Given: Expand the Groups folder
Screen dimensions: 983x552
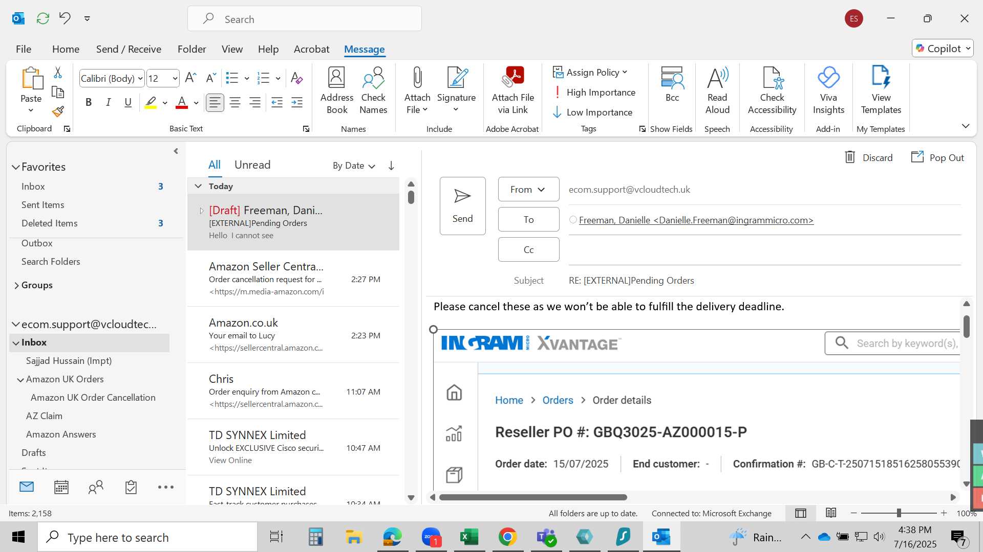Looking at the screenshot, I should click(16, 285).
